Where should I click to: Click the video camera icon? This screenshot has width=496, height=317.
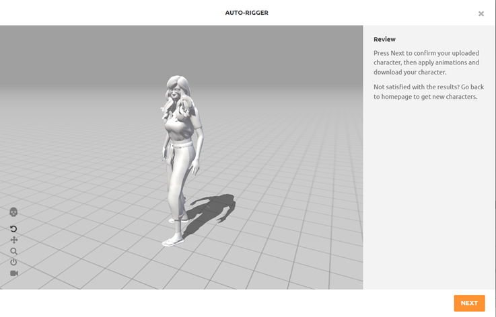[14, 273]
